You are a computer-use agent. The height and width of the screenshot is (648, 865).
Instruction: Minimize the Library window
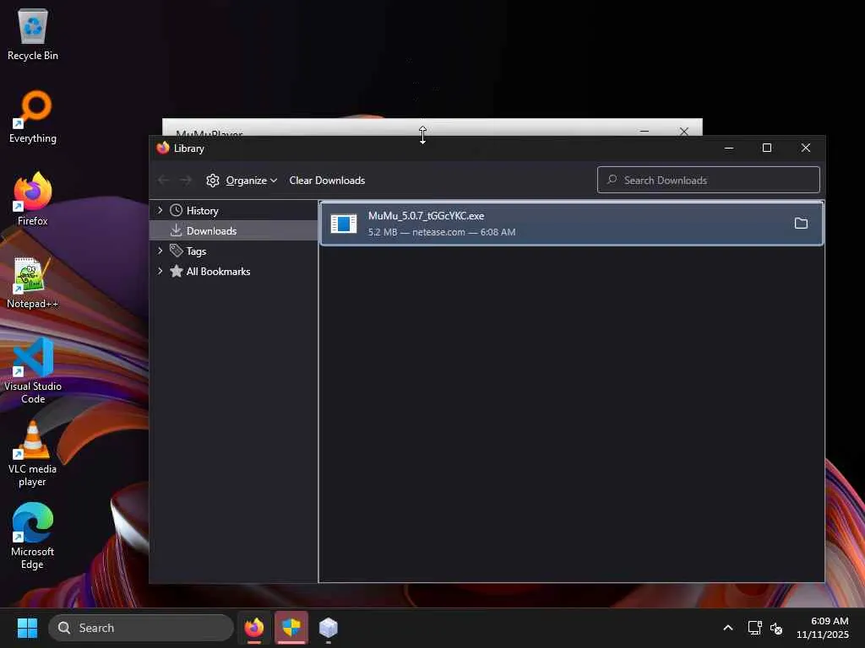click(x=729, y=148)
